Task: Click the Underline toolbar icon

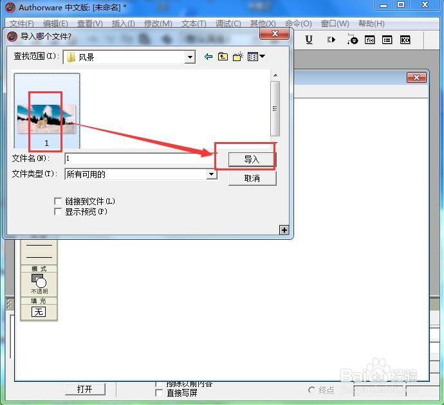Action: [x=309, y=40]
